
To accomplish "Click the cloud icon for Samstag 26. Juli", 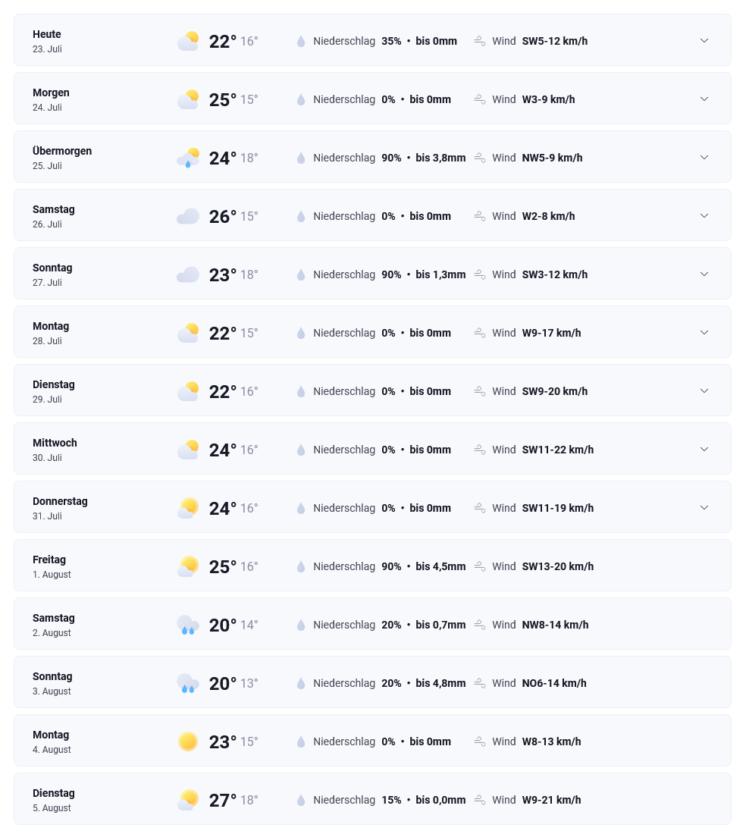I will (x=188, y=216).
